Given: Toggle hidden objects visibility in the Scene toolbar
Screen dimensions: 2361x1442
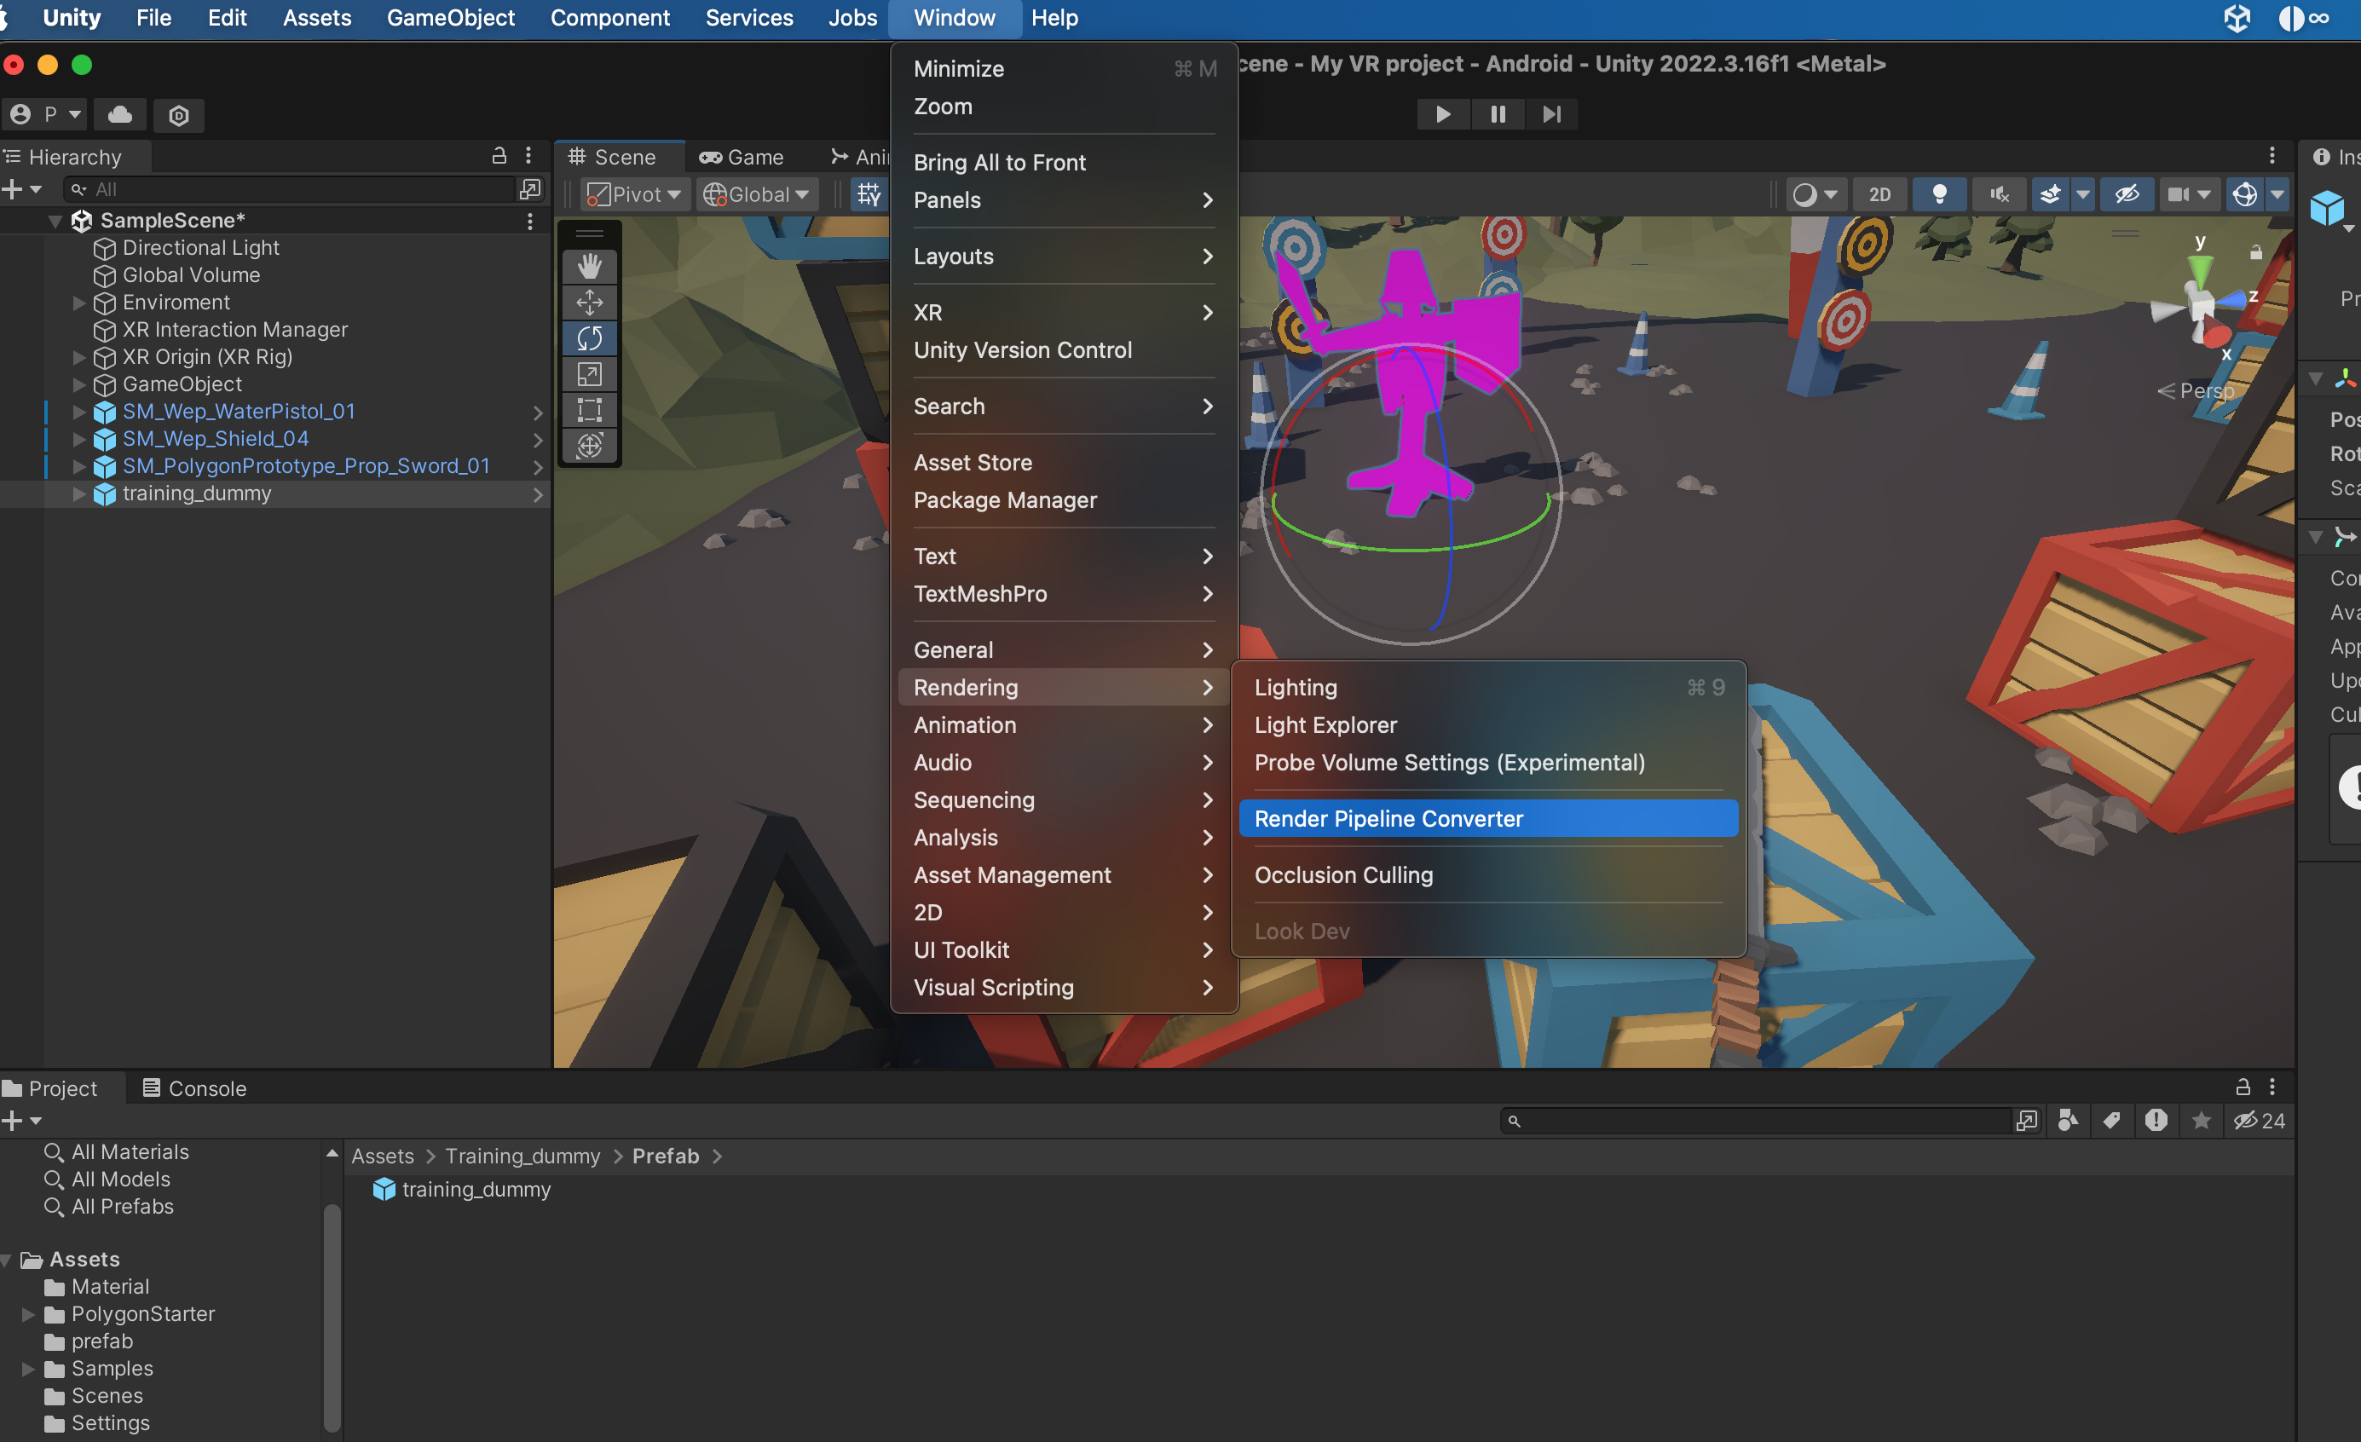Looking at the screenshot, I should pyautogui.click(x=2127, y=194).
